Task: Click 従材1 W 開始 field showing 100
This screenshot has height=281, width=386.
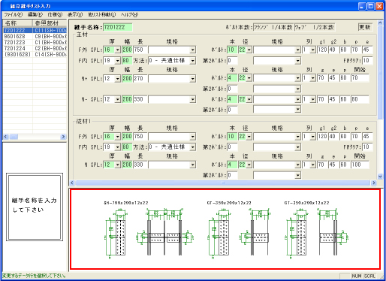Action: tap(360, 165)
